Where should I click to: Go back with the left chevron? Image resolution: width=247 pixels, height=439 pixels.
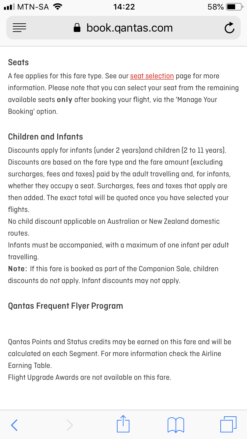(x=14, y=425)
